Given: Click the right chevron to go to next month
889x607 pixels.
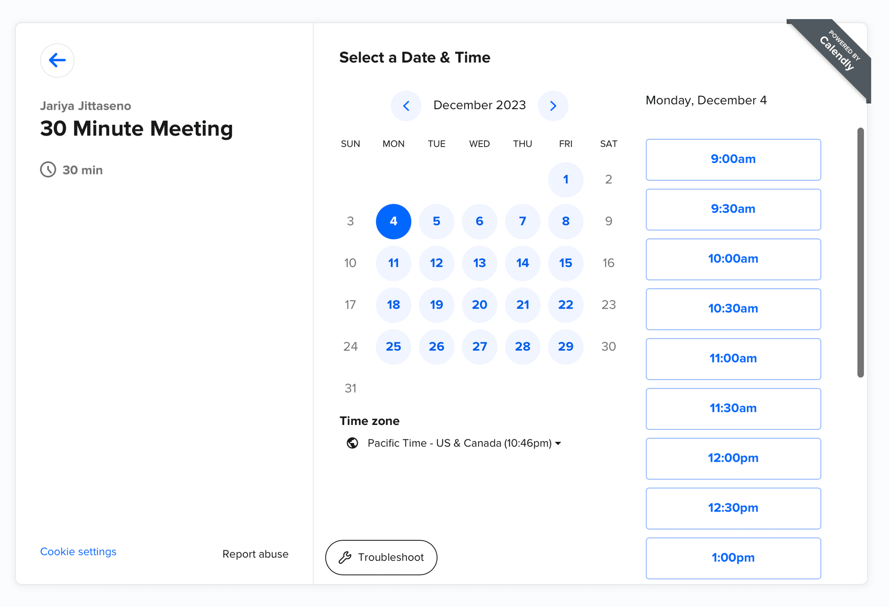Looking at the screenshot, I should pos(553,105).
